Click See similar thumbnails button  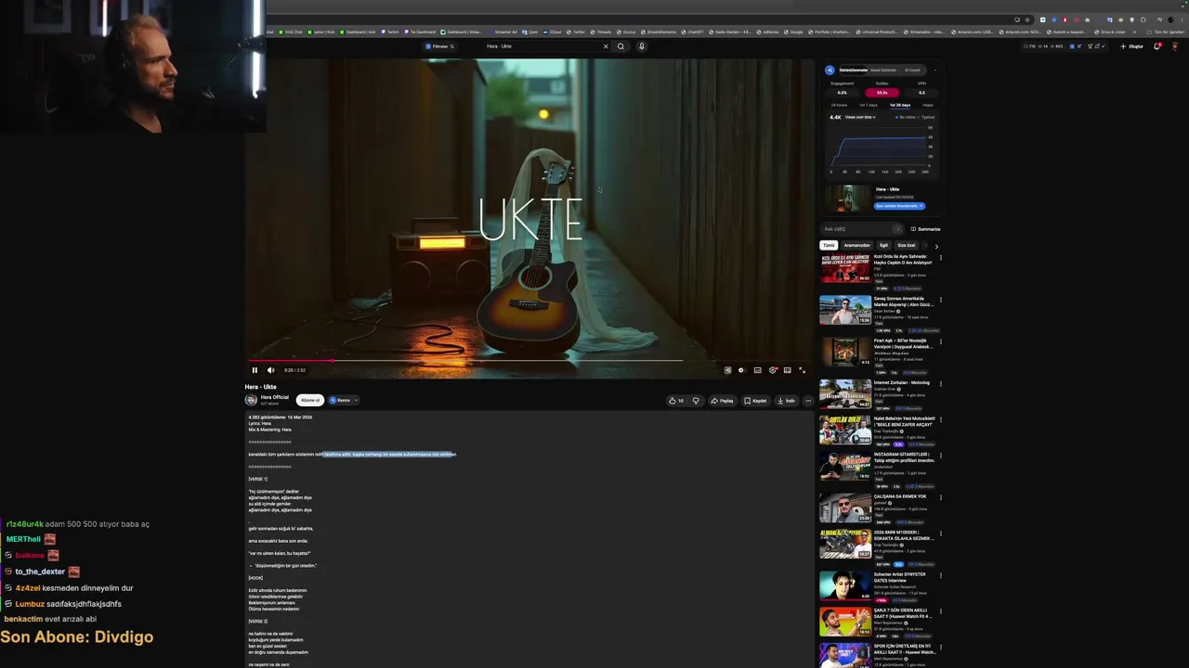pos(899,206)
